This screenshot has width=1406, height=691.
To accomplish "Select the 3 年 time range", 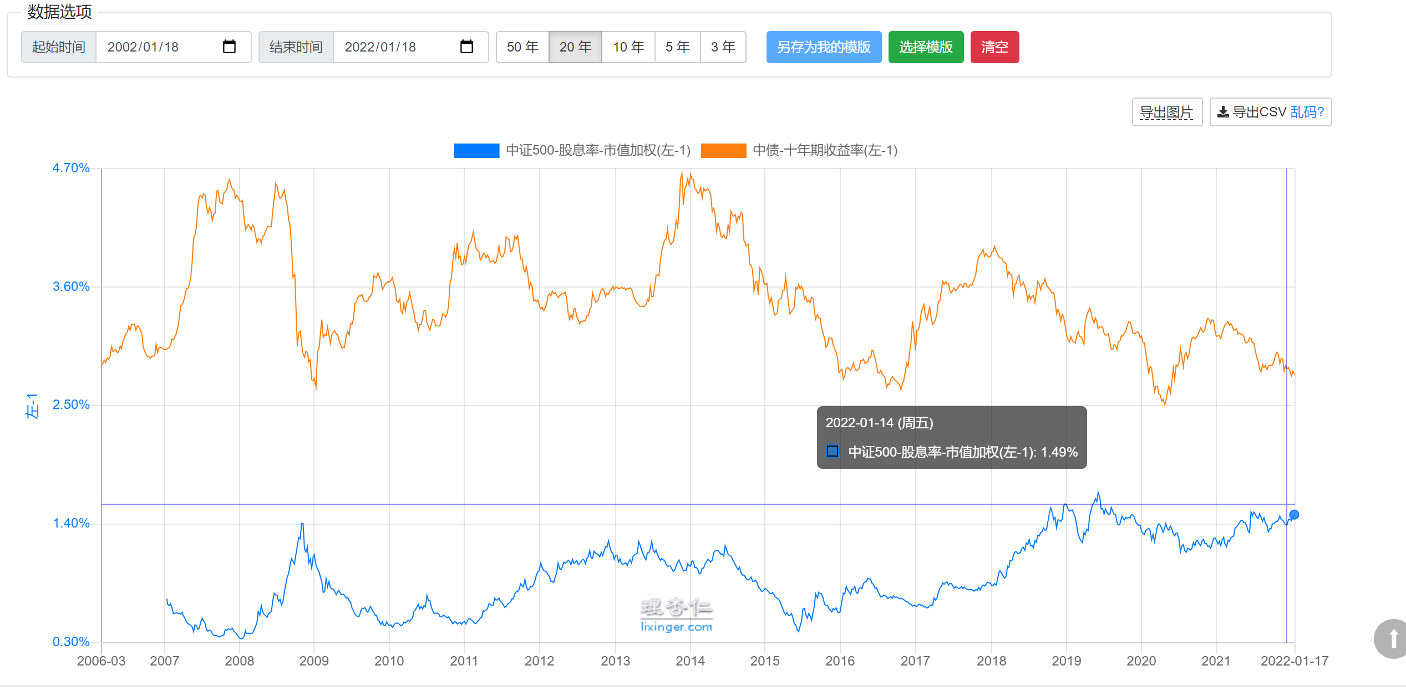I will pos(723,47).
